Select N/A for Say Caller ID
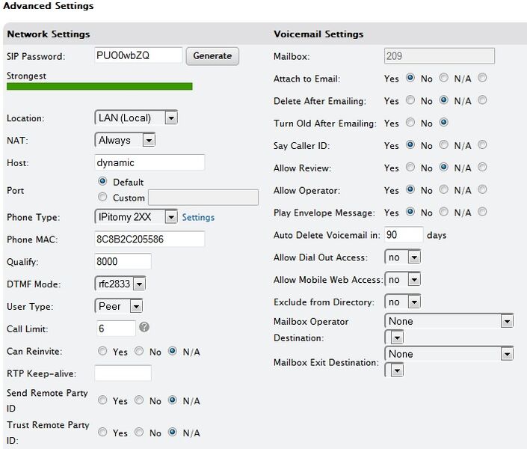 click(x=482, y=146)
